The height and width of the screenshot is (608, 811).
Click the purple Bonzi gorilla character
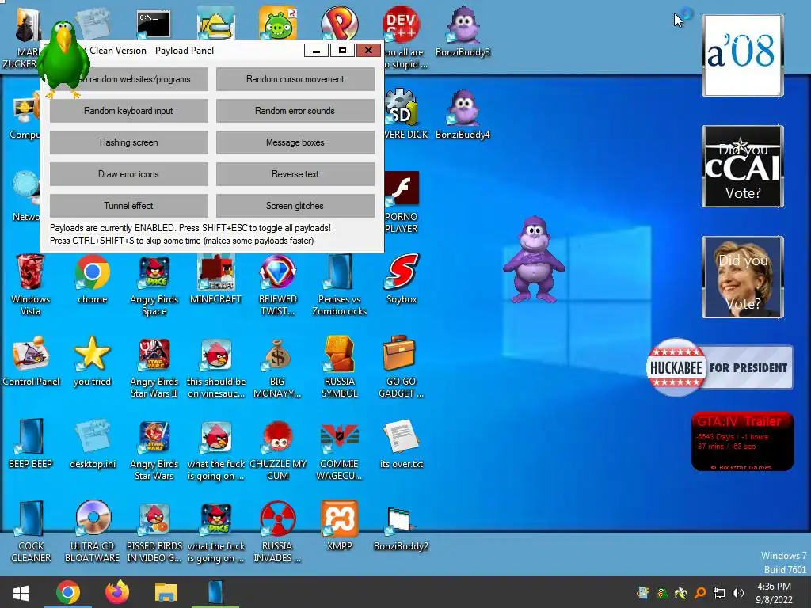[534, 260]
